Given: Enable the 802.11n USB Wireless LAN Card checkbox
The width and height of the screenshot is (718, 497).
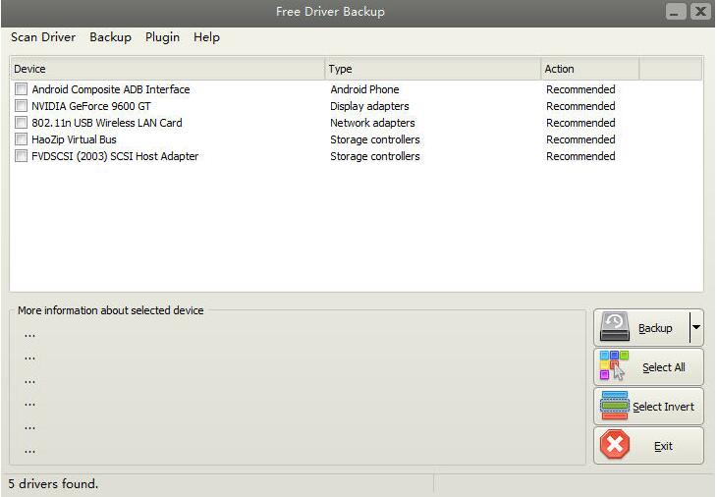Looking at the screenshot, I should coord(21,123).
